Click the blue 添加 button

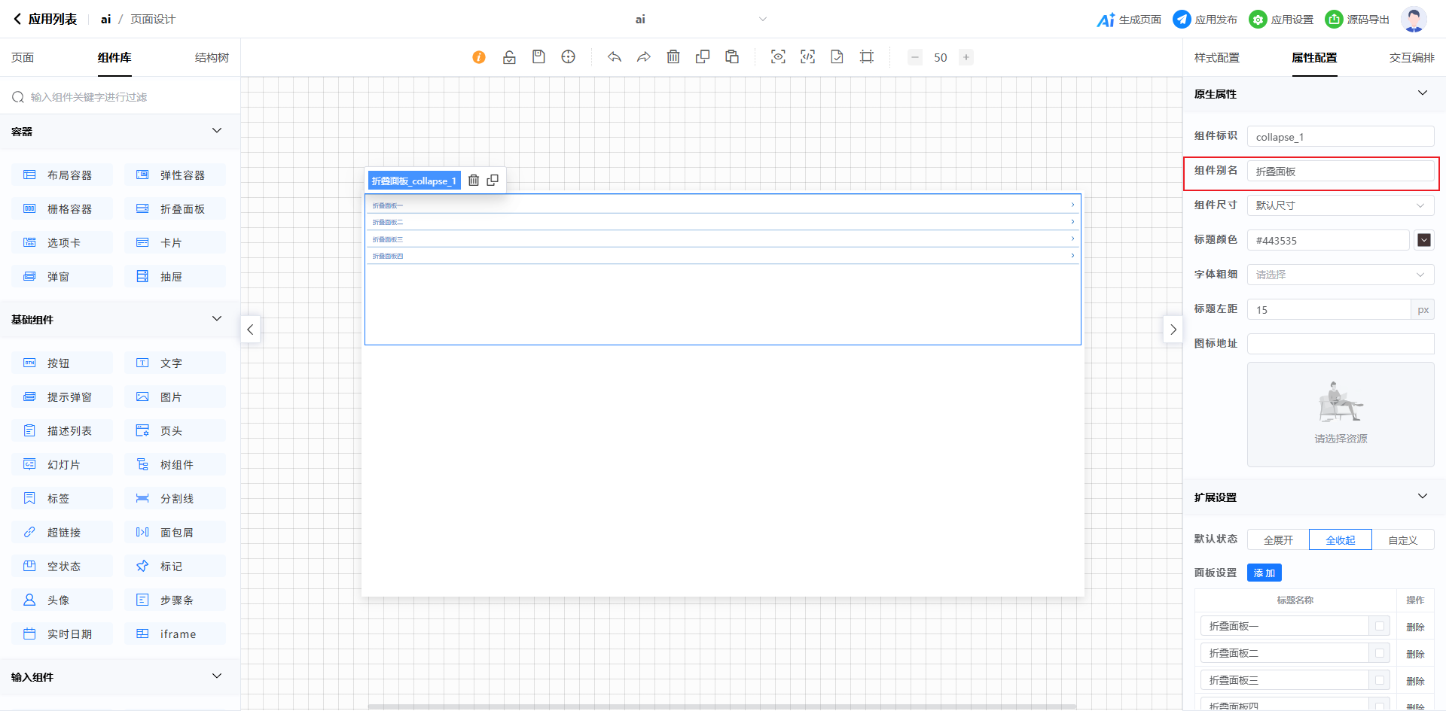[x=1264, y=573]
